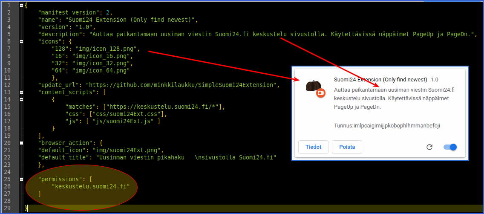The width and height of the screenshot is (484, 214).
Task: Open extension details with Tiedot button
Action: (x=313, y=147)
